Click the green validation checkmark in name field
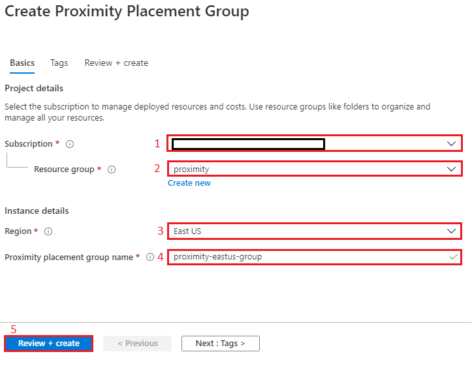This screenshot has height=367, width=472. tap(453, 257)
